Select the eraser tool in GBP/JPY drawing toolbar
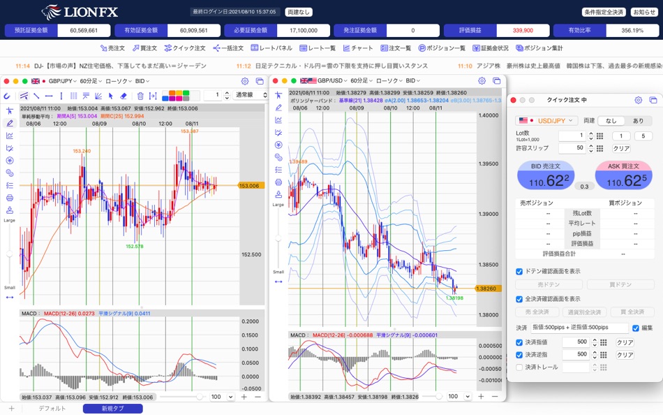The image size is (663, 415). tap(124, 96)
